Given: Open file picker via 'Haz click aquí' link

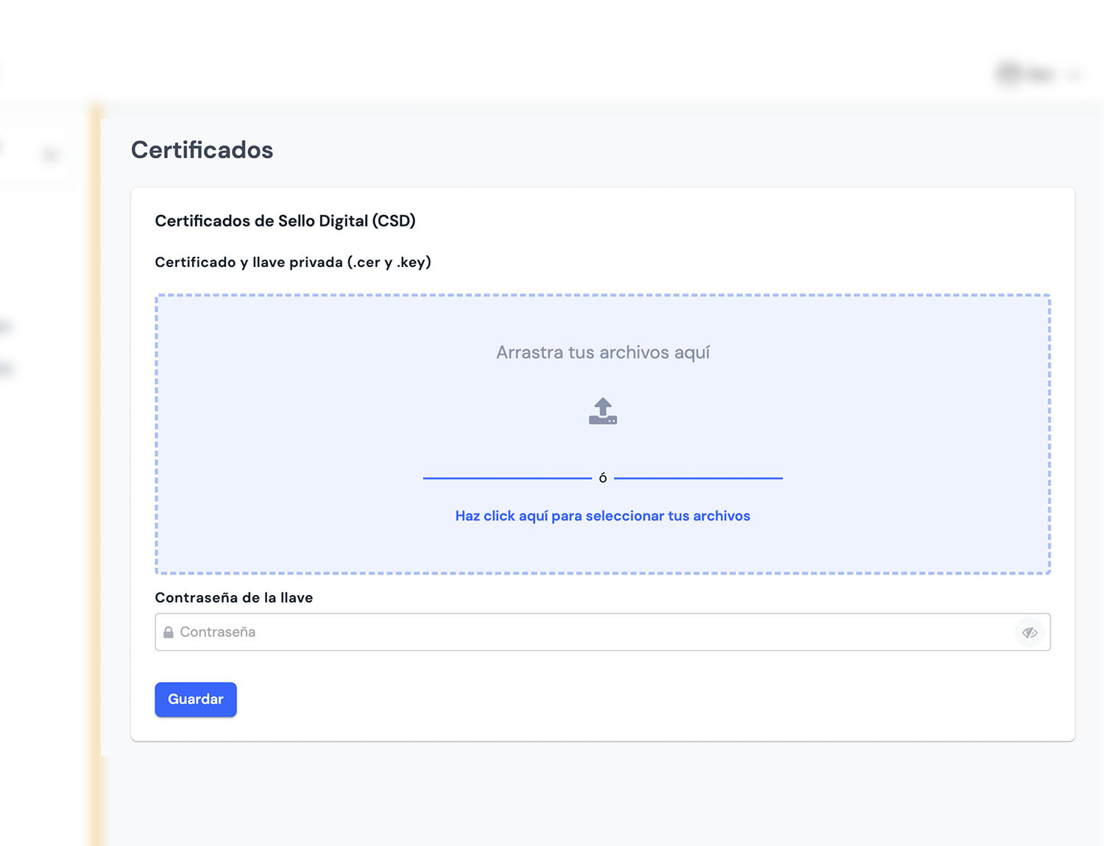Looking at the screenshot, I should [x=602, y=516].
